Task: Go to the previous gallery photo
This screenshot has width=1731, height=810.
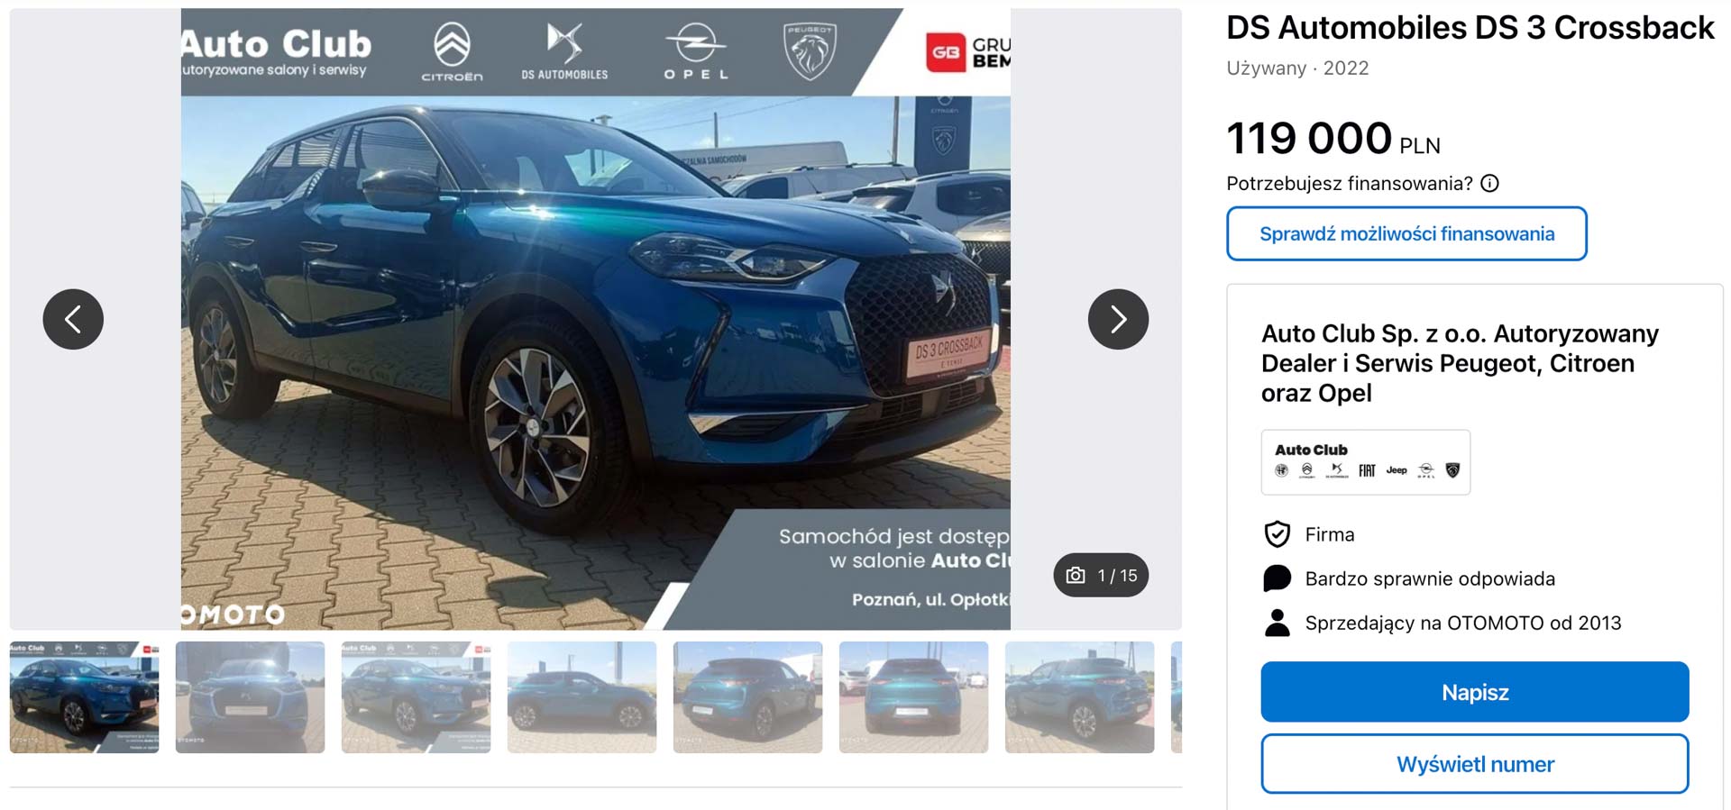Action: 73,319
